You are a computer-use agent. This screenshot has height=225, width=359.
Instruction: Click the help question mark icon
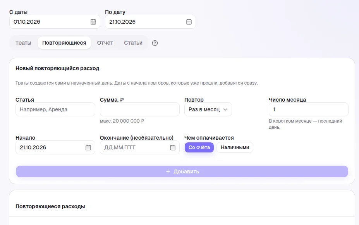pos(155,43)
